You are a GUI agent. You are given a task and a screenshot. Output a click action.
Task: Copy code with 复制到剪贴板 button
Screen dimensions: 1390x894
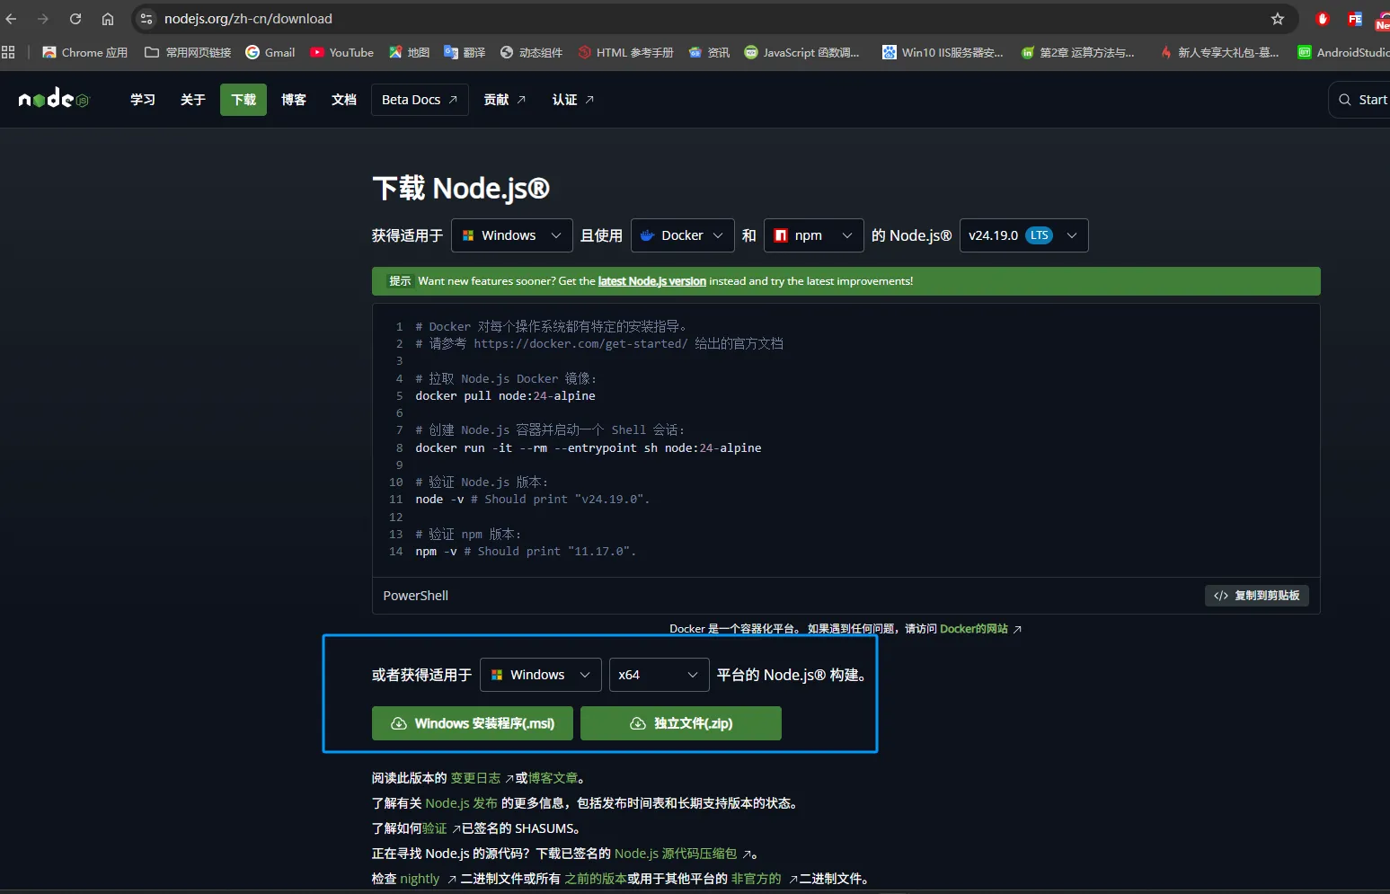click(x=1257, y=596)
